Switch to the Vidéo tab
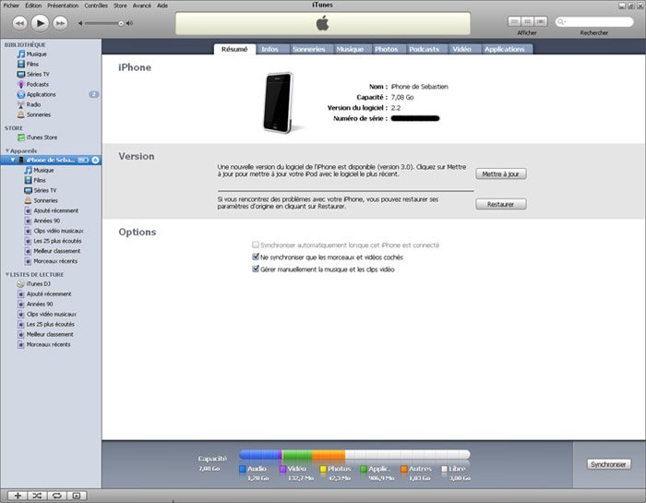 461,49
